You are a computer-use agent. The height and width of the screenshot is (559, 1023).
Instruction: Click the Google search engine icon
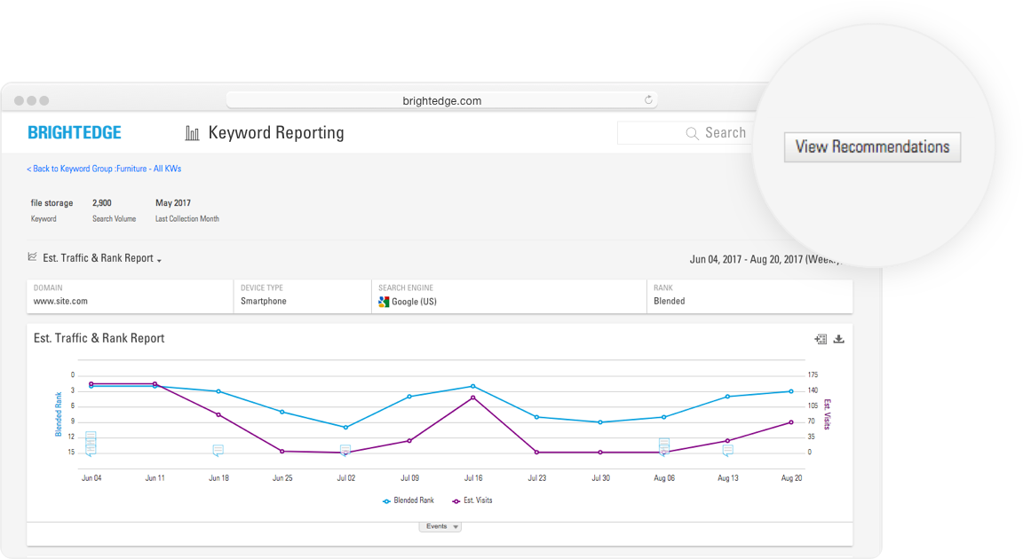384,302
